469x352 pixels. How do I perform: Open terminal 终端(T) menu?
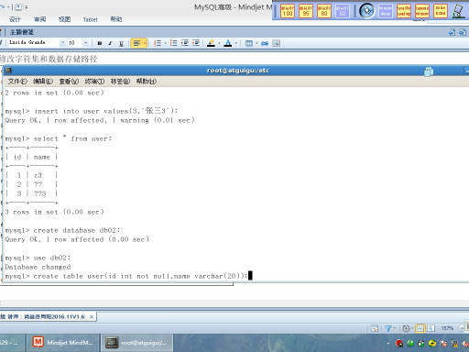(94, 82)
